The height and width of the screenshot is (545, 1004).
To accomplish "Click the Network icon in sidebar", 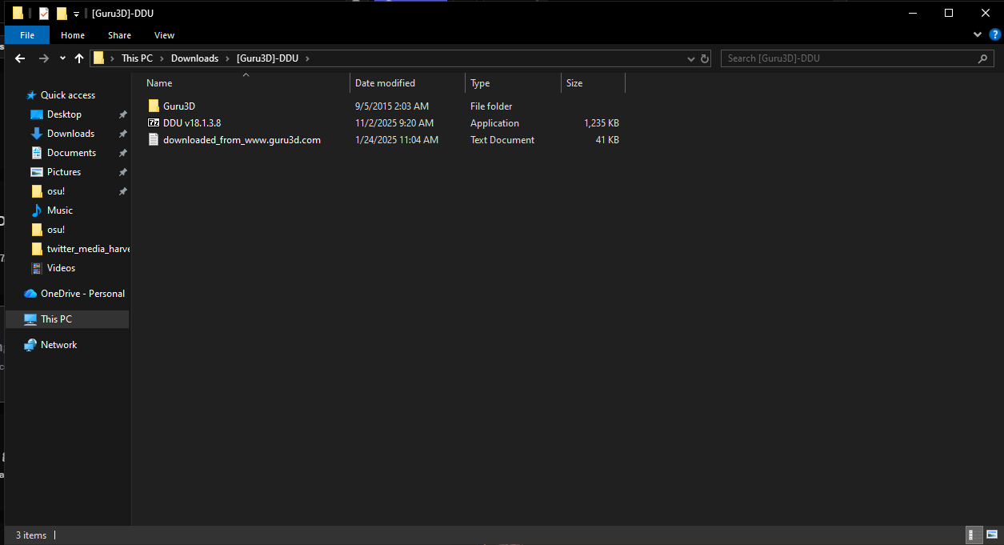I will click(30, 345).
